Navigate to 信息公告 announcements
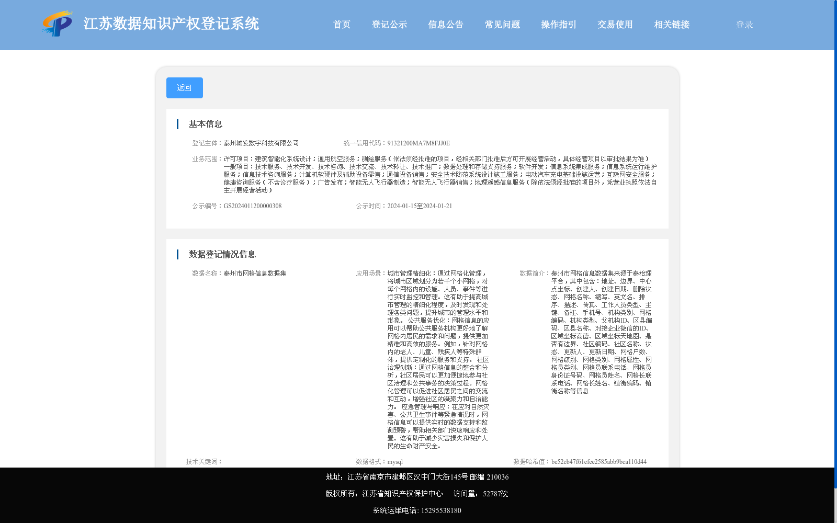The width and height of the screenshot is (837, 523). point(445,24)
